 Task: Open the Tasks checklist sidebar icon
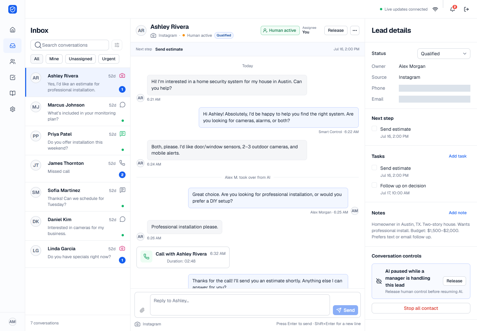coord(13,77)
